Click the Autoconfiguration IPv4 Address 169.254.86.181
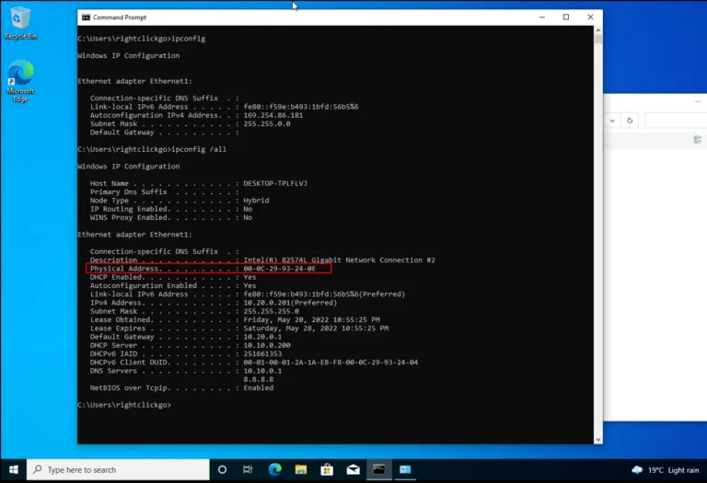The width and height of the screenshot is (707, 483). [273, 115]
